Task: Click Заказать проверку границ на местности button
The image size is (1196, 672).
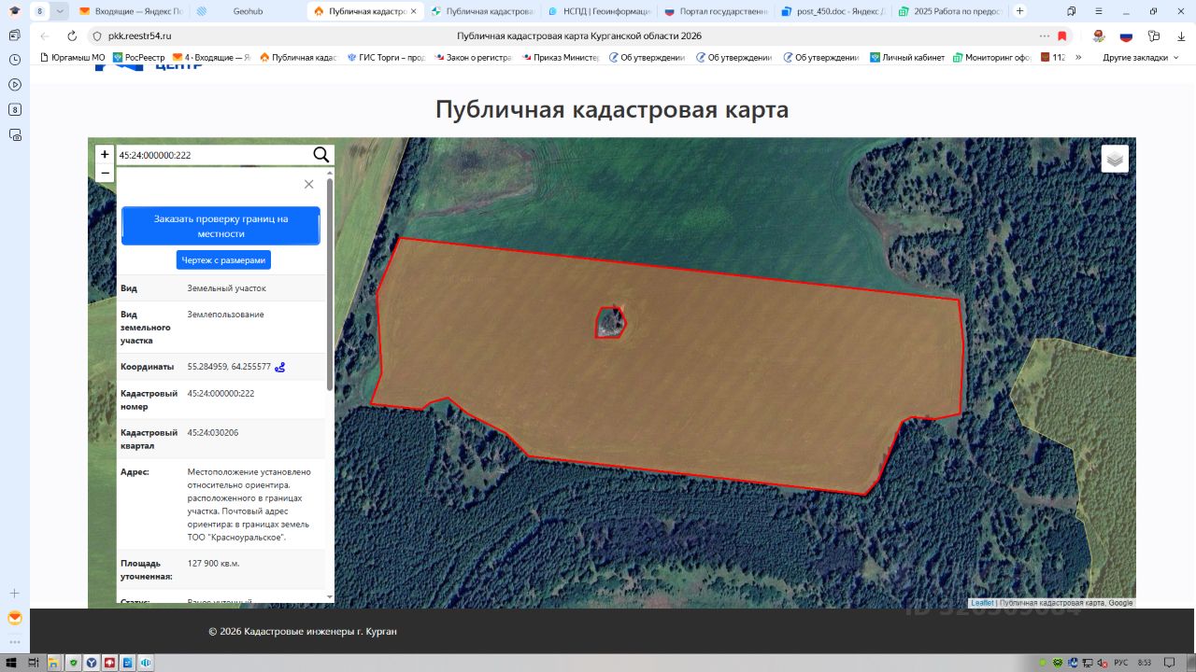Action: 221,226
